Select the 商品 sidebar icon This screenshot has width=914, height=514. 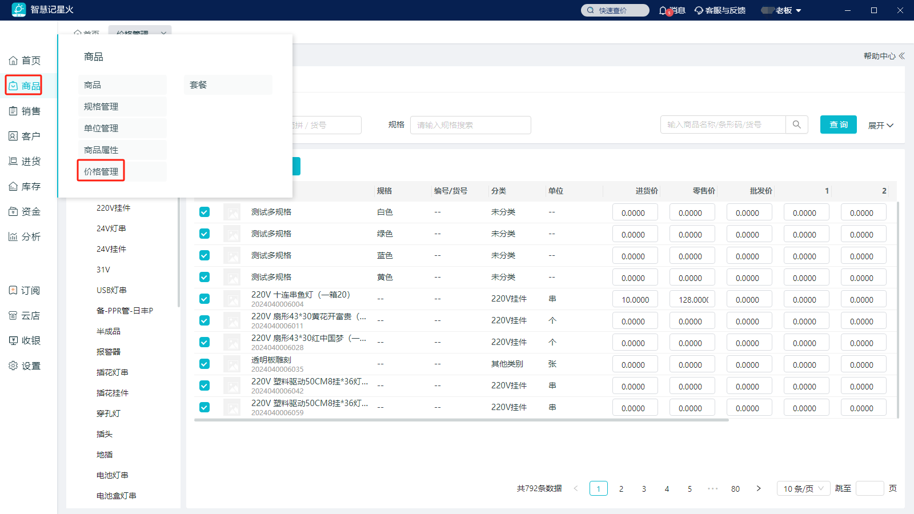point(13,86)
